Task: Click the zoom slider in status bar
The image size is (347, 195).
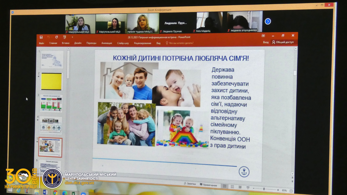Action: tap(264, 189)
